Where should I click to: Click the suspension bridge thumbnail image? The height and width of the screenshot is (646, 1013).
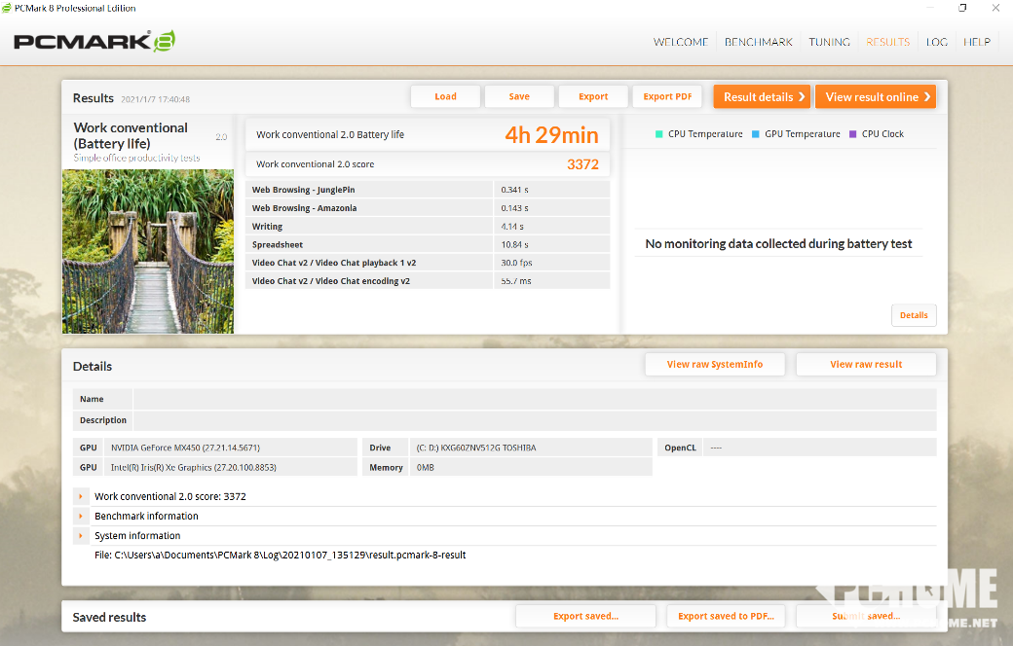click(148, 251)
